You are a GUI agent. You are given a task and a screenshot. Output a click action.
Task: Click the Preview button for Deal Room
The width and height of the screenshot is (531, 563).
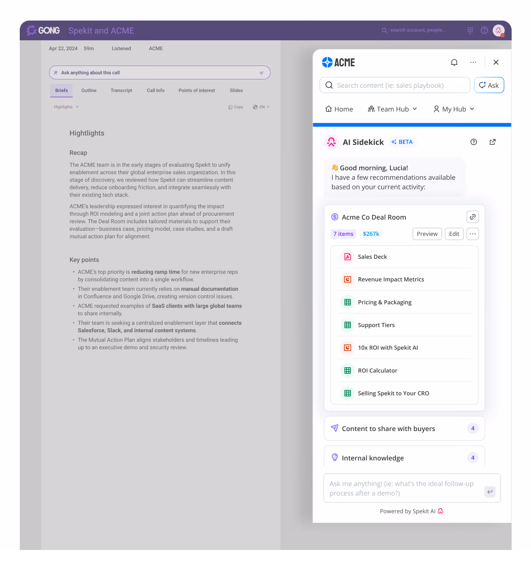coord(427,234)
